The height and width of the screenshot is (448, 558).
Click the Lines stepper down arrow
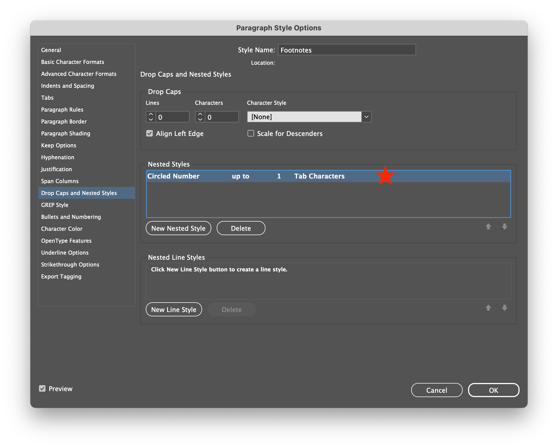tap(151, 119)
